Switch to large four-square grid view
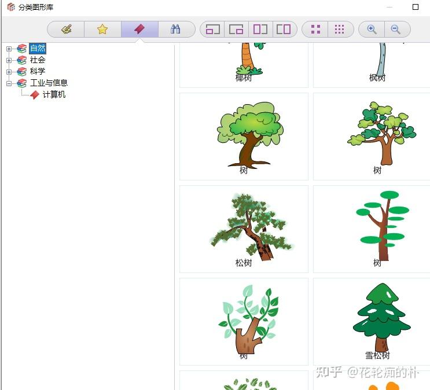The height and width of the screenshot is (390, 430). point(315,29)
